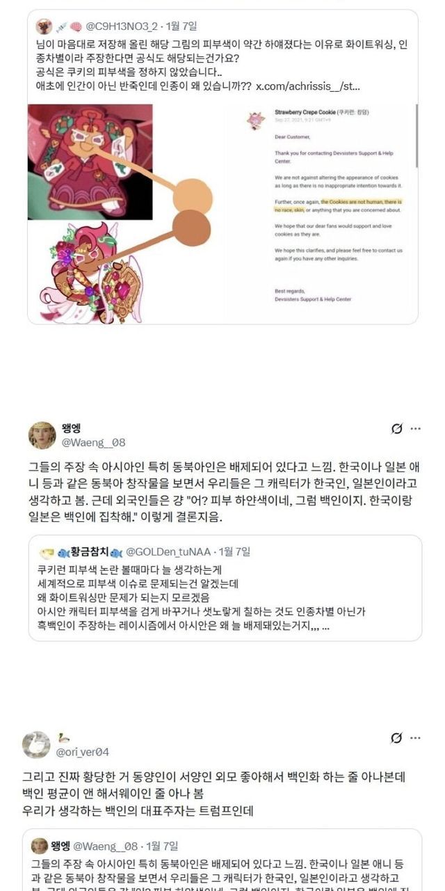The width and height of the screenshot is (445, 891).
Task: Click @C9H13NO3_2 avatar in quoted tweet
Action: tap(43, 26)
